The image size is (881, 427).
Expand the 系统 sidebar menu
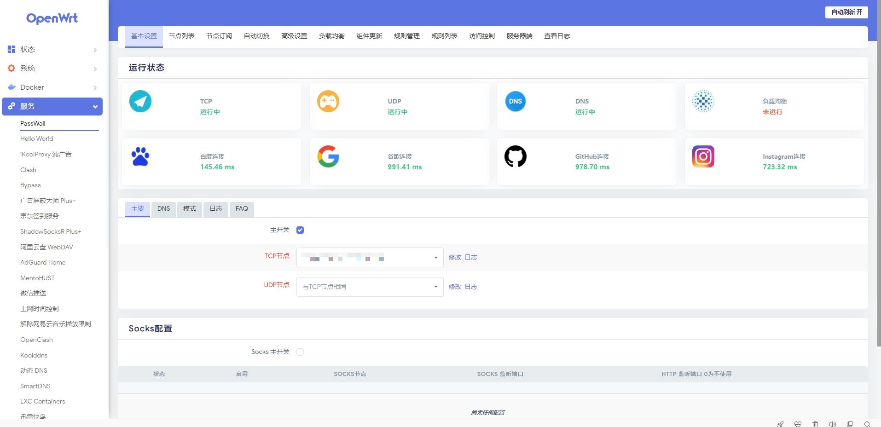(x=52, y=68)
